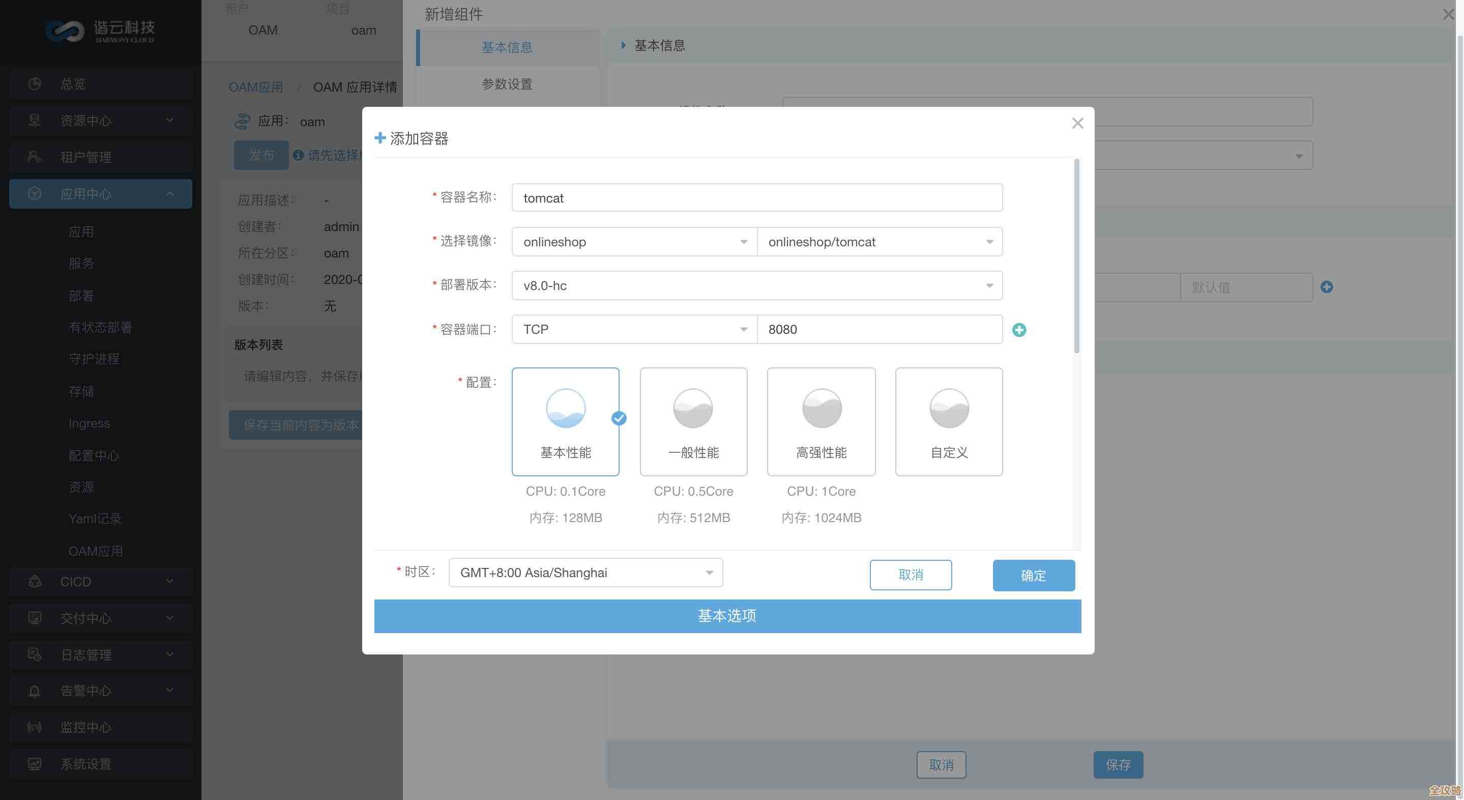Viewport: 1464px width, 800px height.
Task: Open the 部署版本 v8.0-hc dropdown
Action: click(989, 285)
